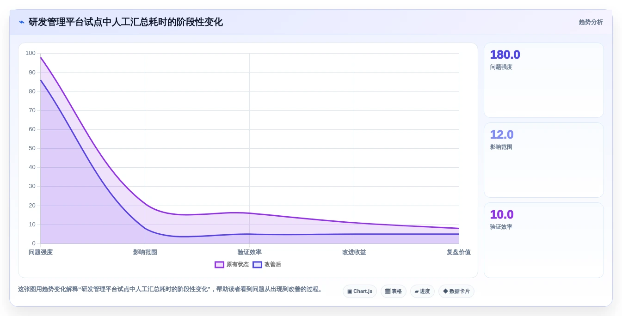Open the 12.0 影响范围 card
The height and width of the screenshot is (316, 622).
[544, 160]
